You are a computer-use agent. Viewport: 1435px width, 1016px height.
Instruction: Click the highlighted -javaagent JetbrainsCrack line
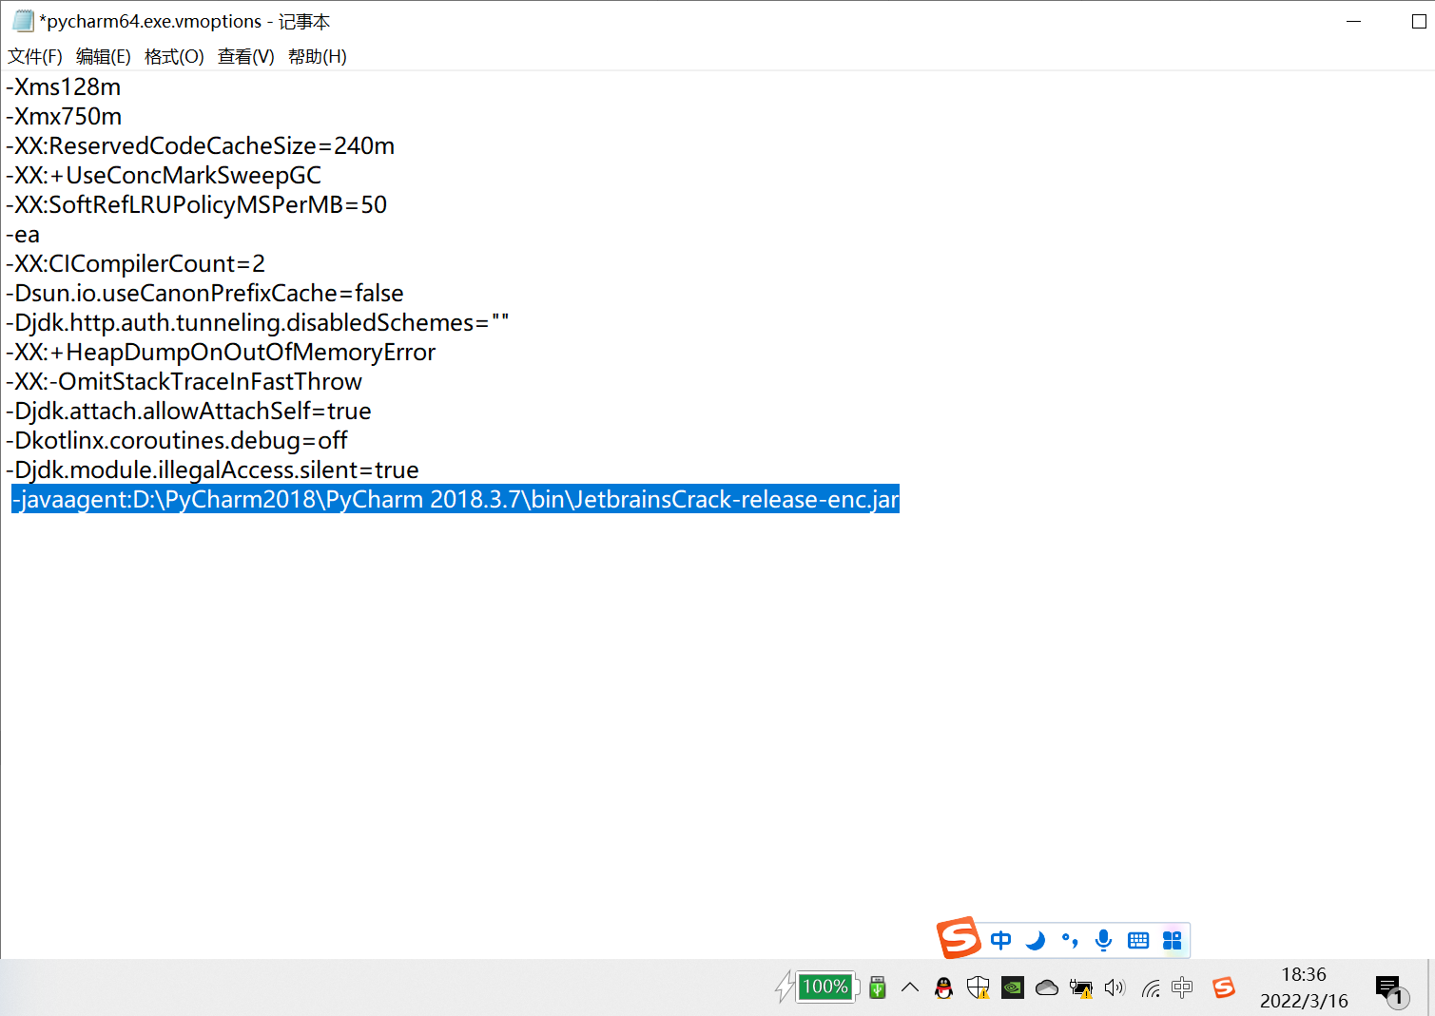456,499
